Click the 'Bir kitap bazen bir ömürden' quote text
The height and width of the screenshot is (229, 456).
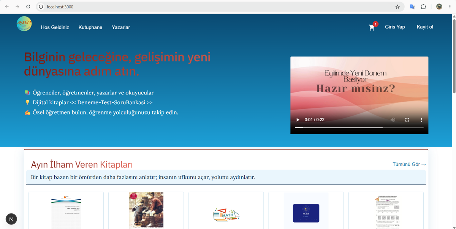point(143,177)
